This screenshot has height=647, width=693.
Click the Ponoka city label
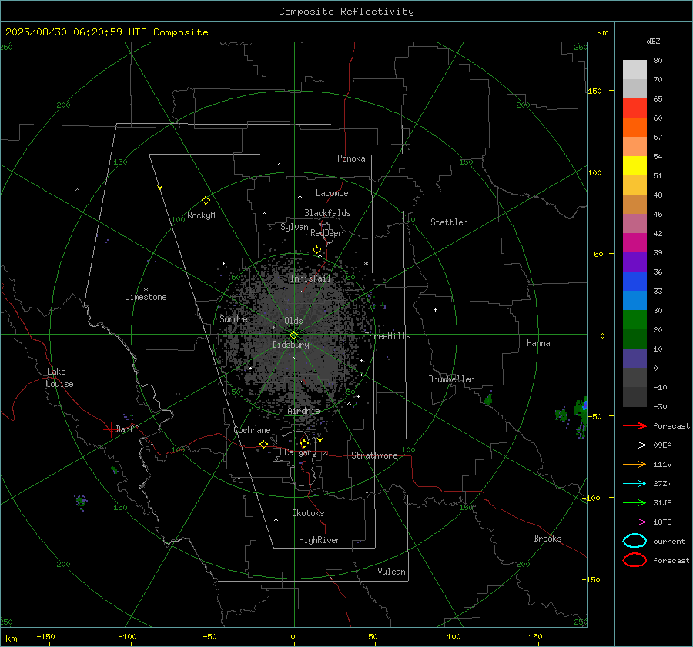351,158
